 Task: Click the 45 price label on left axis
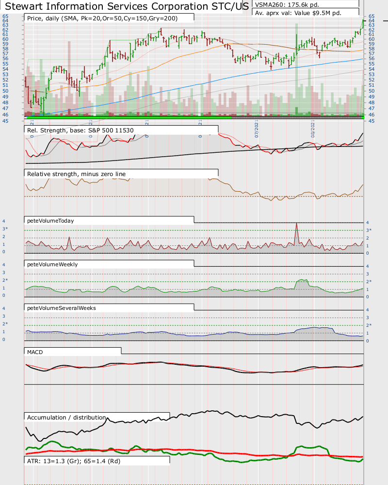5,121
